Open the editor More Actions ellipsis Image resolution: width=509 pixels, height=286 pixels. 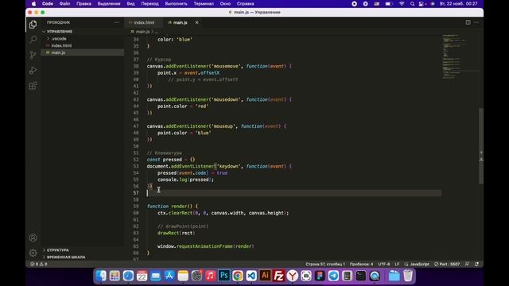click(x=476, y=22)
